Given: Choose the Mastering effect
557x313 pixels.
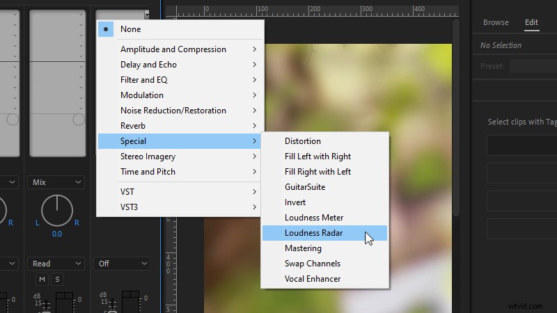Looking at the screenshot, I should [x=324, y=248].
